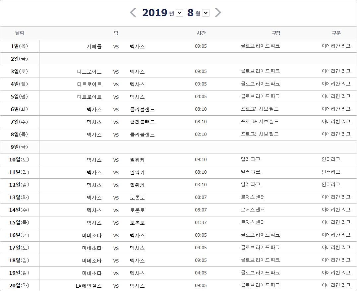Click the 시간 column header

(x=201, y=33)
